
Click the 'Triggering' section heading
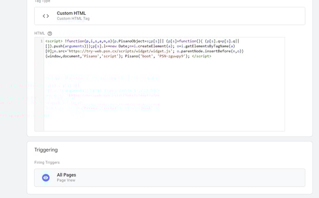click(x=46, y=150)
